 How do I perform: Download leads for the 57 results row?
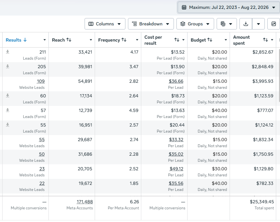coord(8,110)
